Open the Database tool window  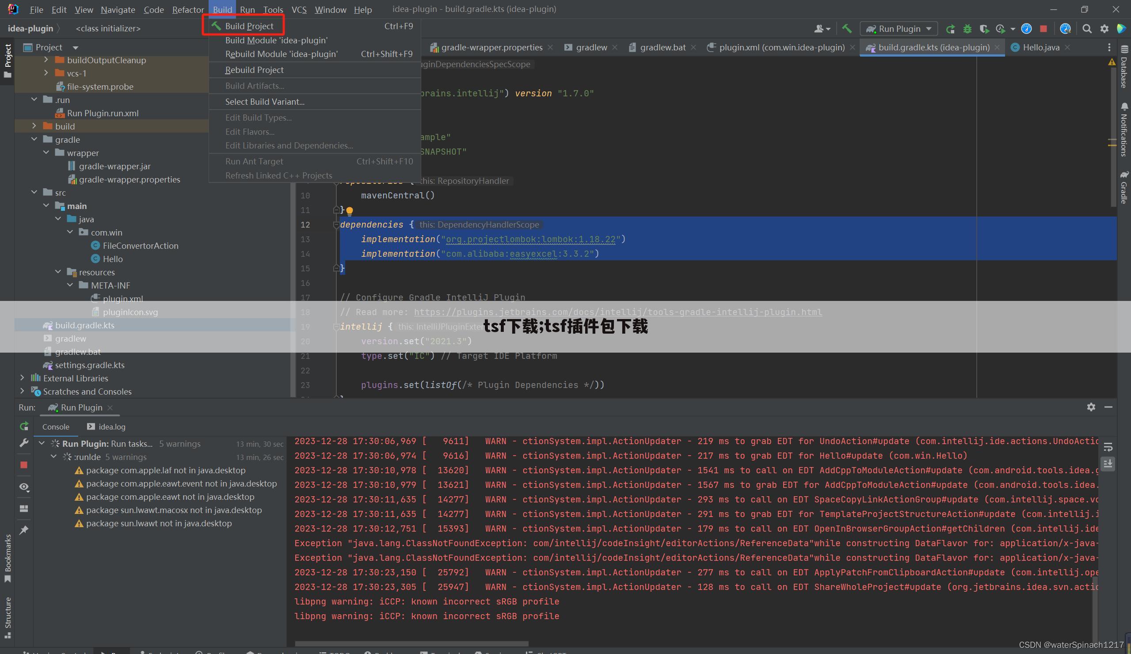(1124, 66)
